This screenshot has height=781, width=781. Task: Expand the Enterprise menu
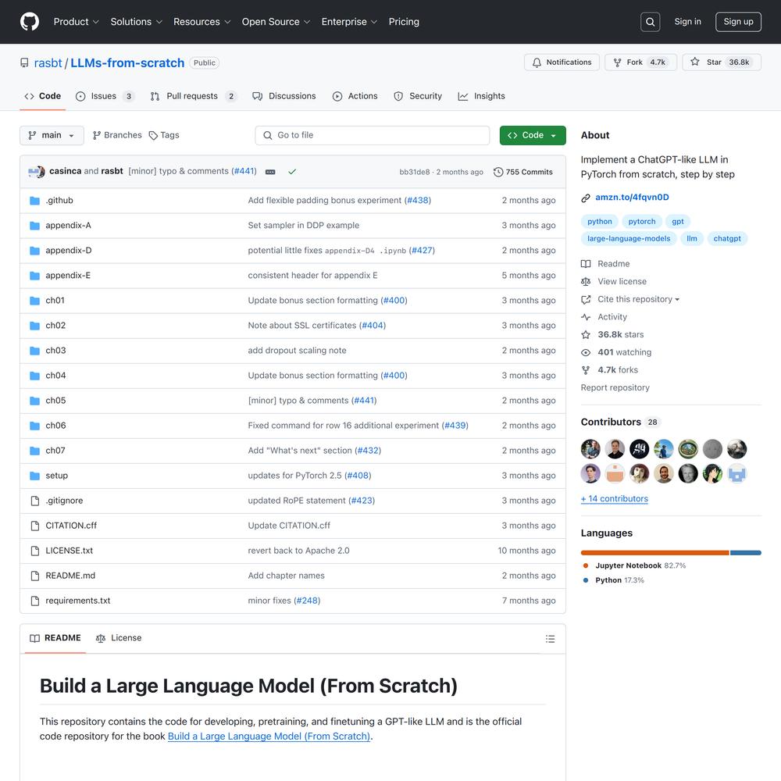click(x=349, y=22)
